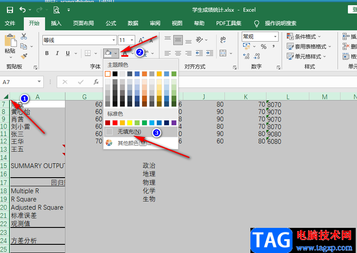
Task: Select row 15 header
Action: (4, 165)
